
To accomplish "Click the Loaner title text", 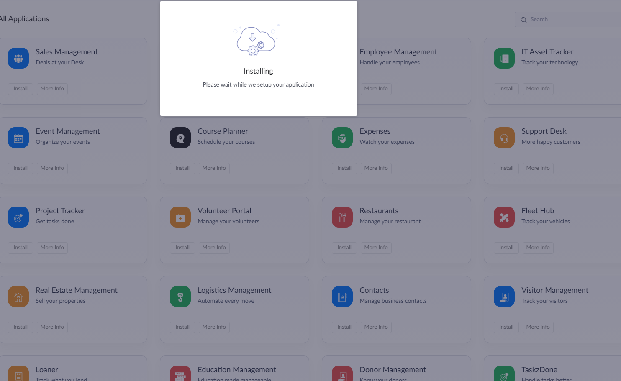I will [x=47, y=370].
